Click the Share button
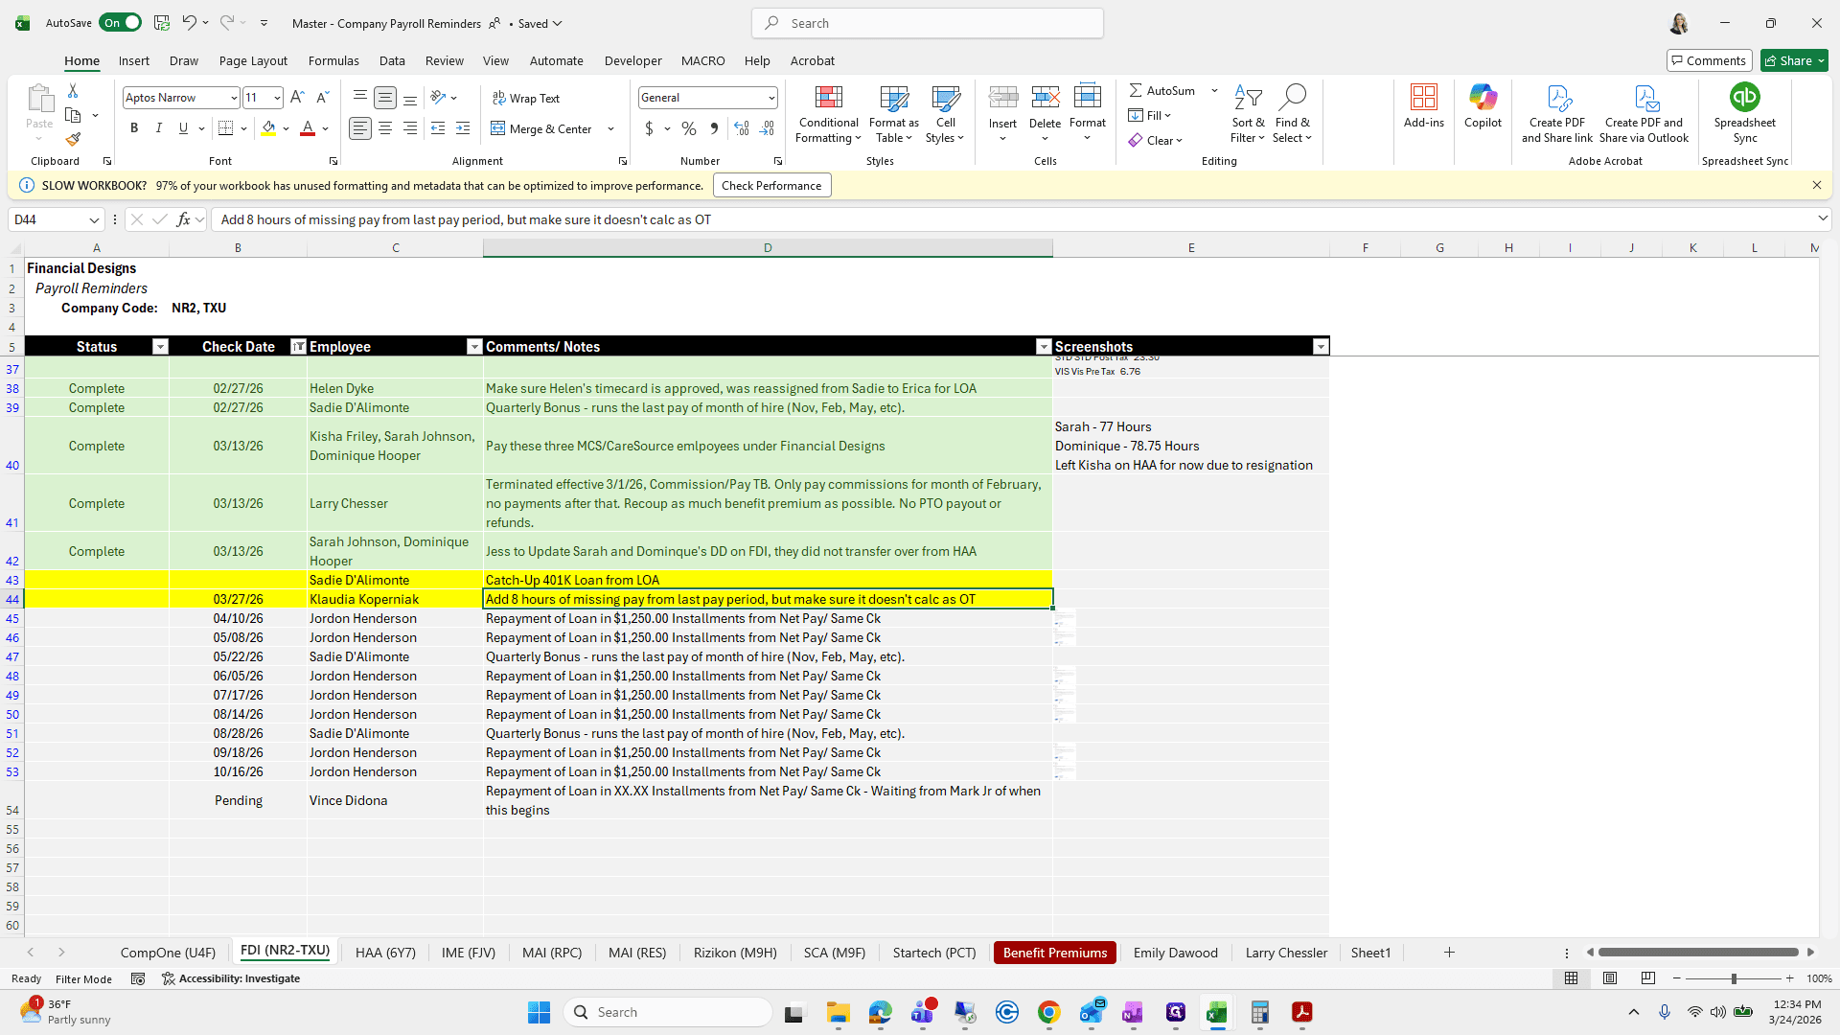 click(1794, 60)
